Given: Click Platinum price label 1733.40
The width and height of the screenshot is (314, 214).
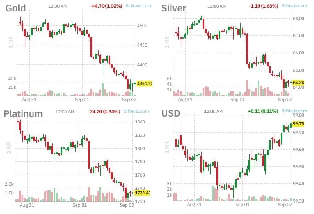Looking at the screenshot, I should [142, 193].
